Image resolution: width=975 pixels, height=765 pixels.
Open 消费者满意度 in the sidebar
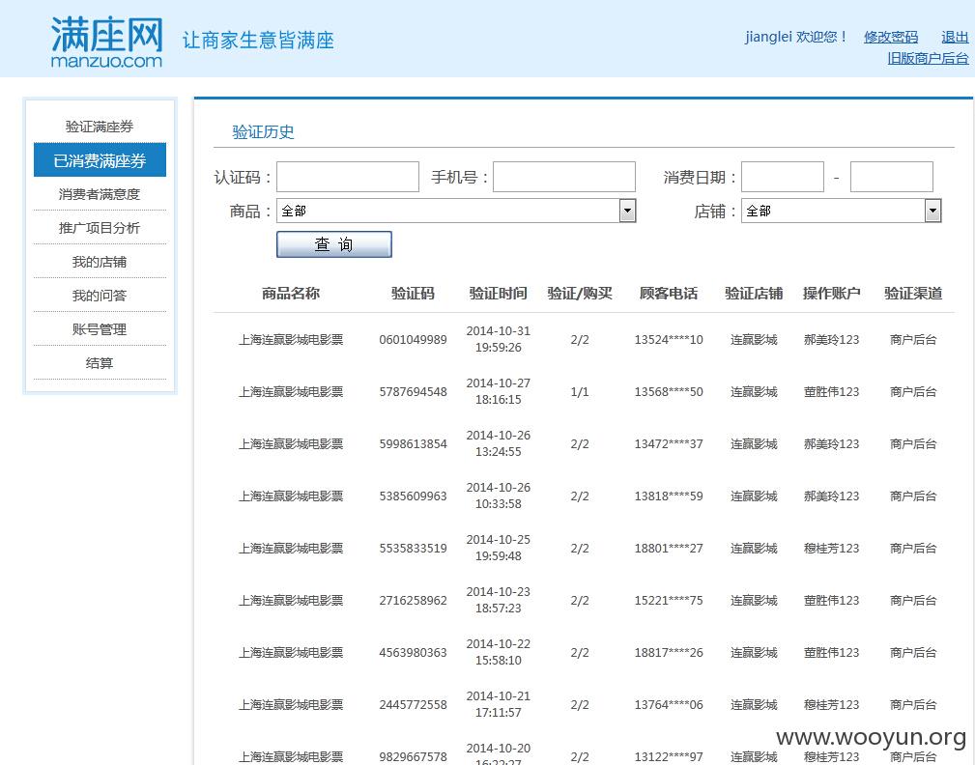[x=100, y=194]
